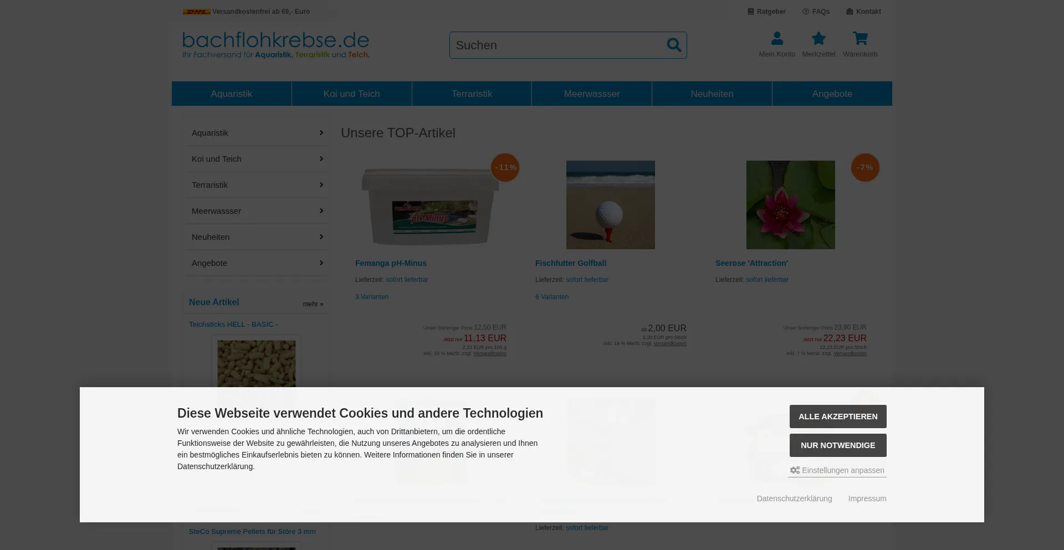1064x550 pixels.
Task: Open Impressum link in cookie banner
Action: tap(867, 498)
